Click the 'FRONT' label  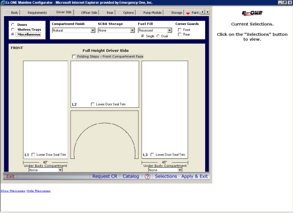click(x=17, y=48)
